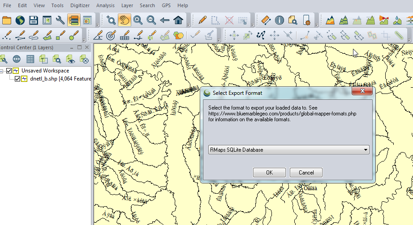This screenshot has height=225, width=413.
Task: Create a regular grid of features
Action: (125, 35)
